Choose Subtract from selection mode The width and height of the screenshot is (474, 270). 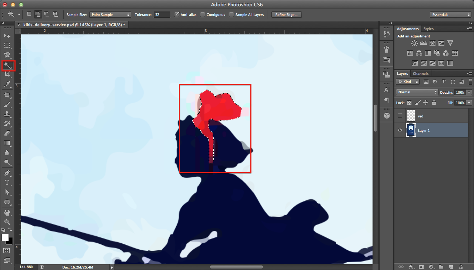(x=47, y=14)
